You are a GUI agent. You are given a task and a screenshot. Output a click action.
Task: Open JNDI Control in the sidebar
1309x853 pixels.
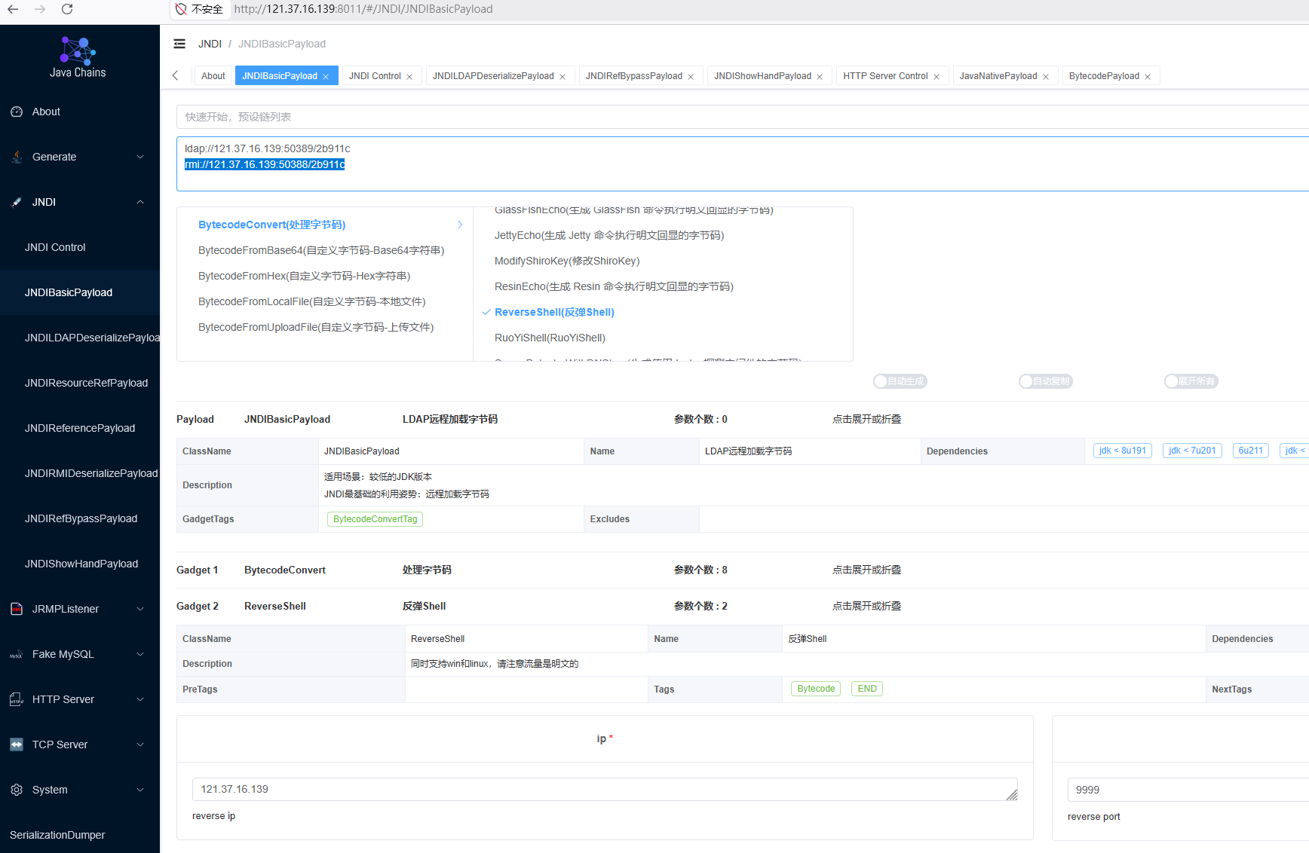pos(55,247)
